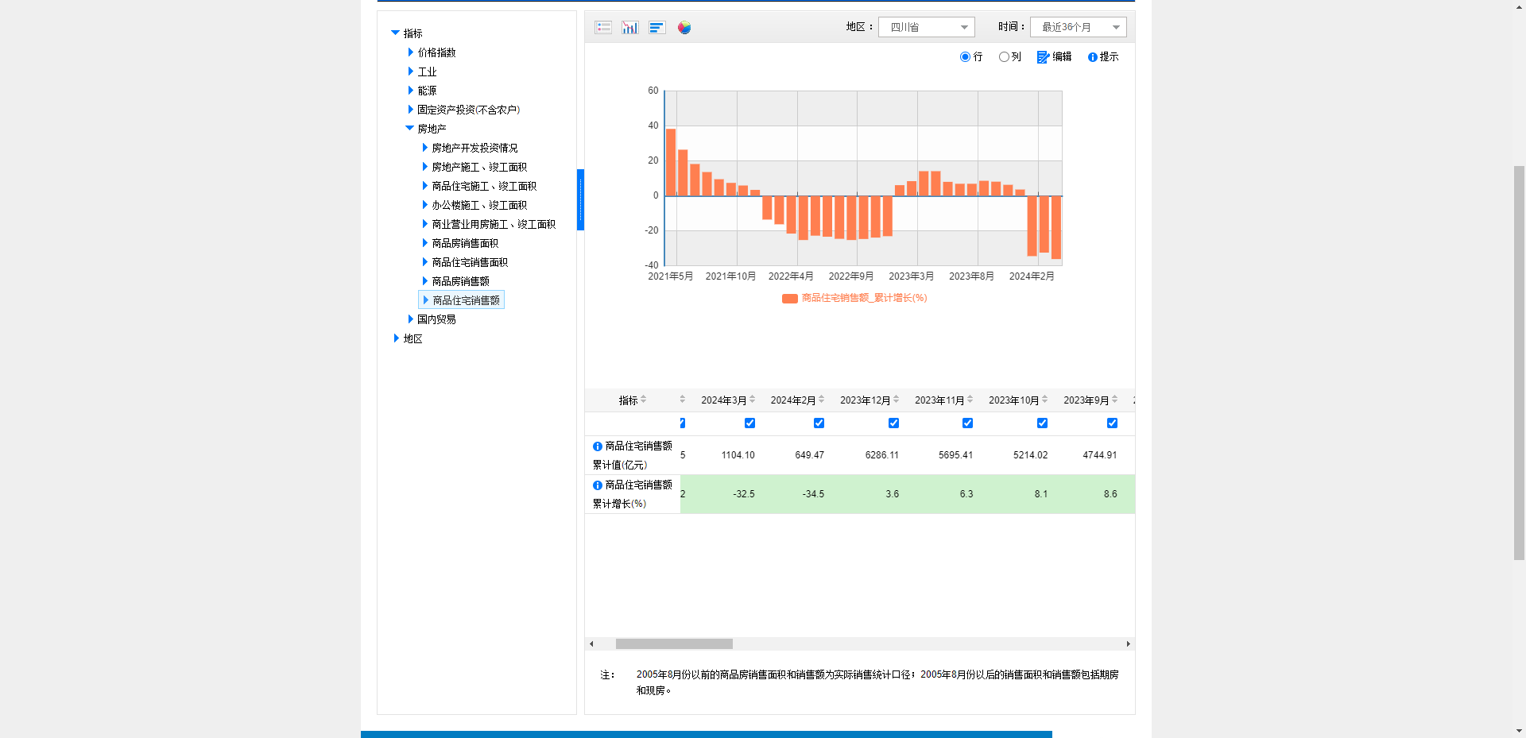The image size is (1526, 738).
Task: Collapse the 房地产 tree node
Action: click(x=409, y=129)
